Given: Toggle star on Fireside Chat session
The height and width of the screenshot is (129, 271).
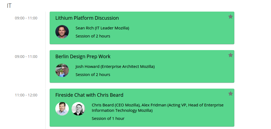Looking at the screenshot, I should tap(231, 93).
